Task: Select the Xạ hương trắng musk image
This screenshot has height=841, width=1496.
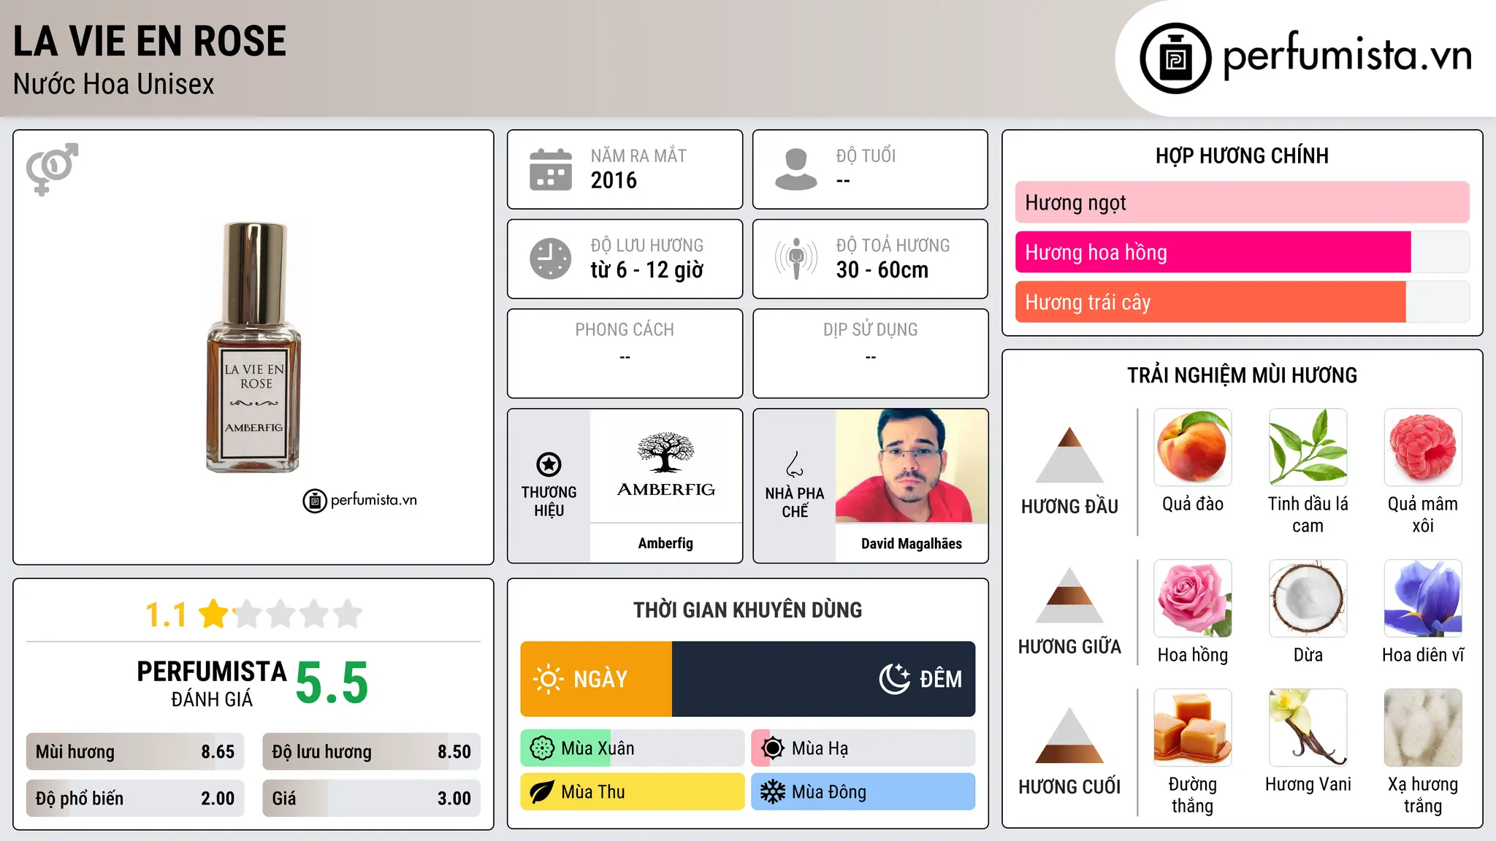Action: pos(1423,728)
